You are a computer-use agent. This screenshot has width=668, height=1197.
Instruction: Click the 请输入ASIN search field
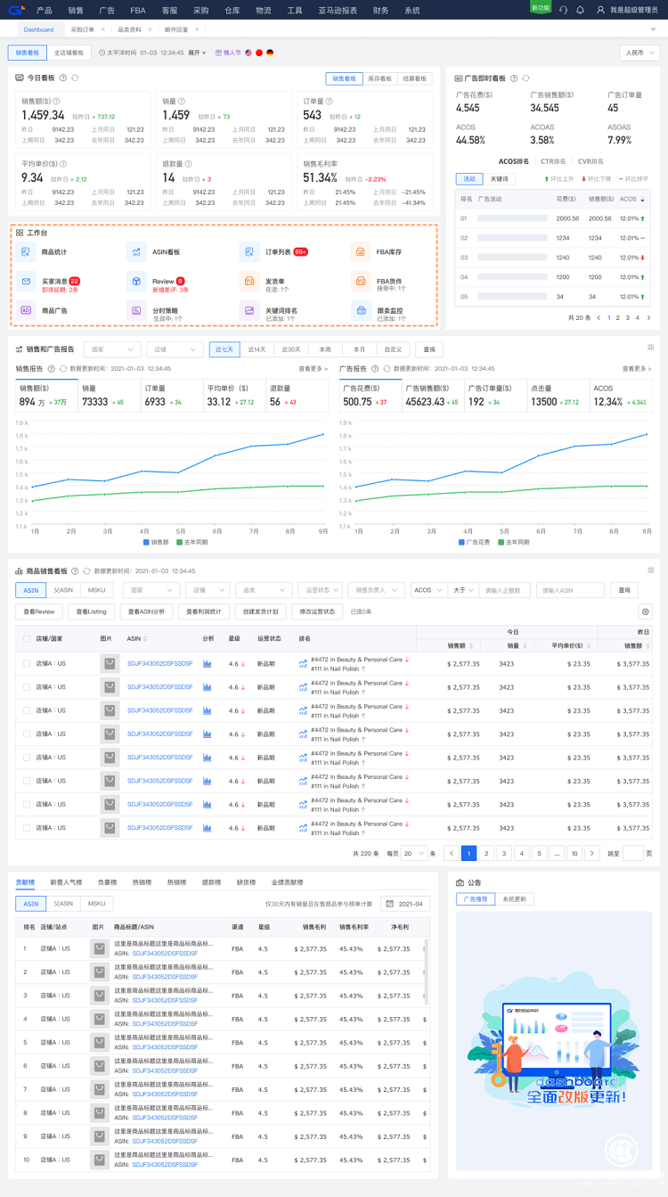coord(570,590)
